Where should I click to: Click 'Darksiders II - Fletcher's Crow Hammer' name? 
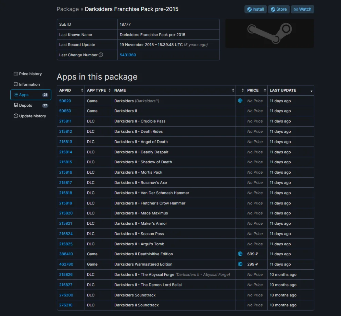(150, 203)
